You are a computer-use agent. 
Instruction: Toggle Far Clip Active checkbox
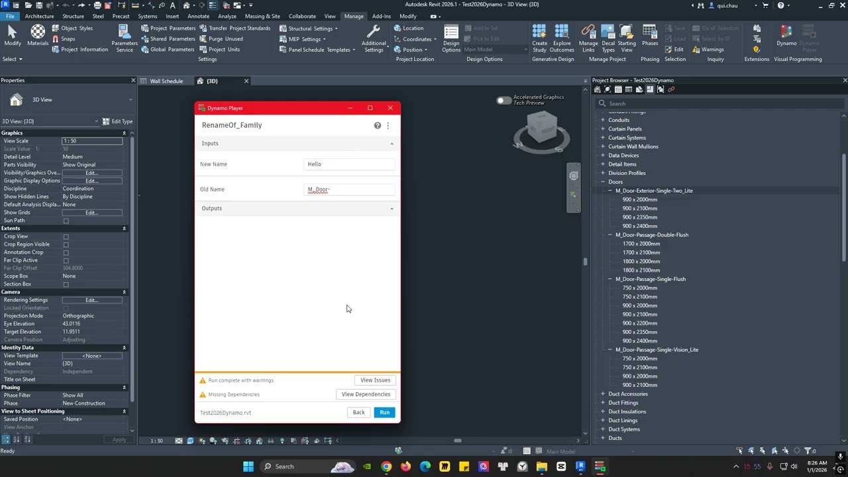coord(66,260)
